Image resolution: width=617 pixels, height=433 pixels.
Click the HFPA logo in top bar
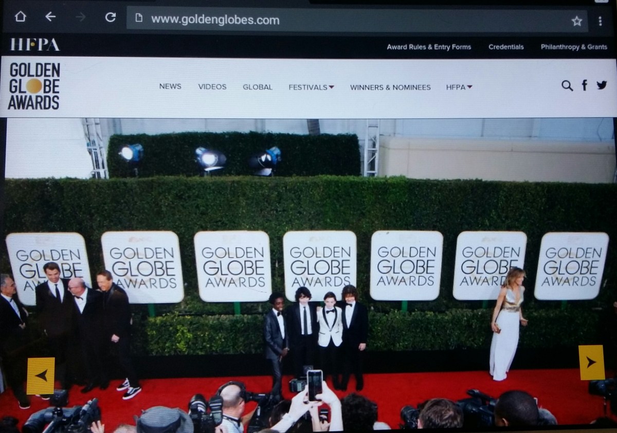(35, 45)
